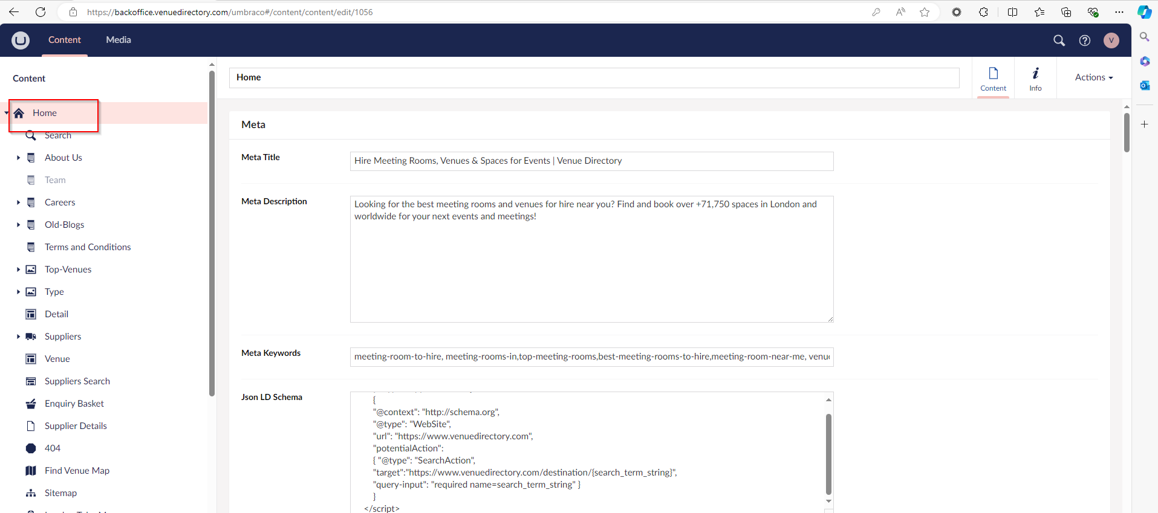The width and height of the screenshot is (1158, 513).
Task: Click the Careers document icon
Action: click(x=31, y=202)
